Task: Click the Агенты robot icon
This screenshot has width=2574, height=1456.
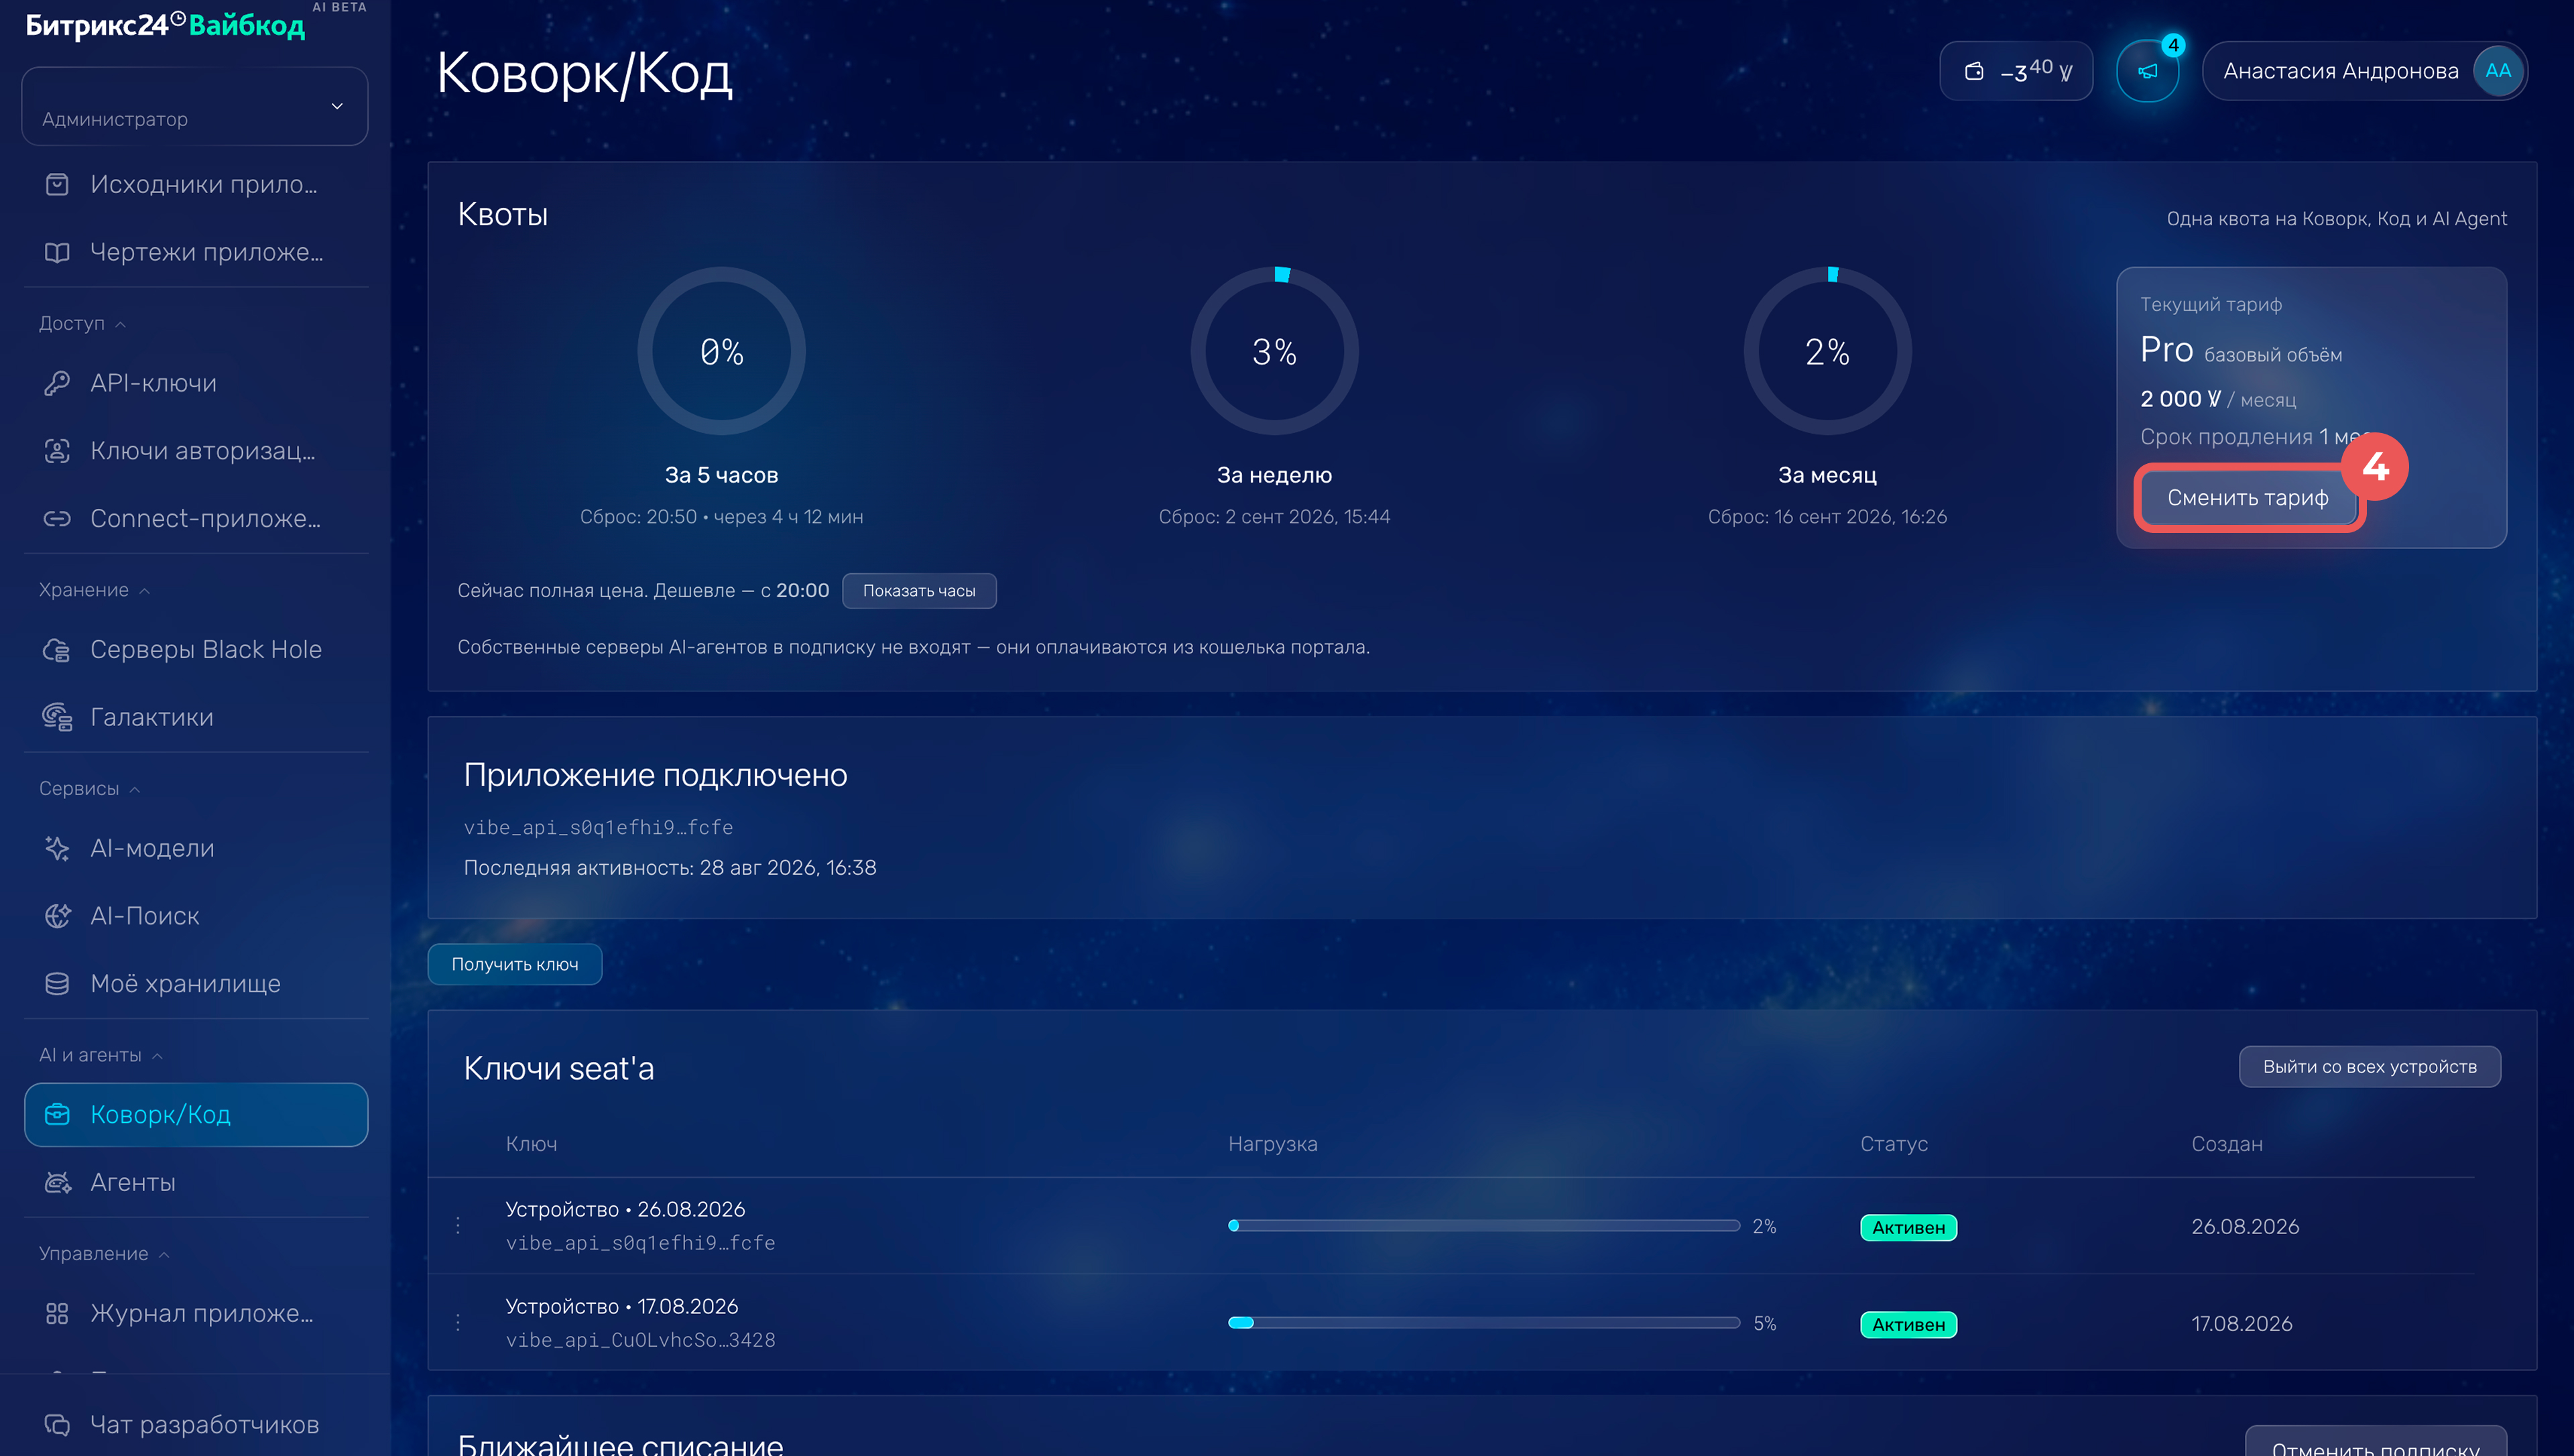Action: point(57,1182)
